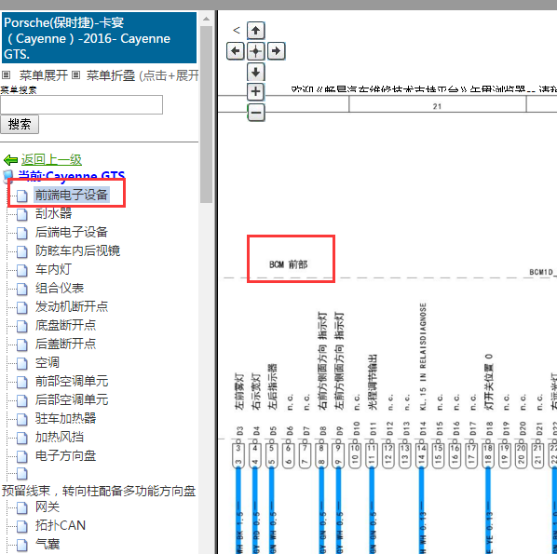
Task: Click the sidebar scrollbar up arrow
Action: [206, 19]
